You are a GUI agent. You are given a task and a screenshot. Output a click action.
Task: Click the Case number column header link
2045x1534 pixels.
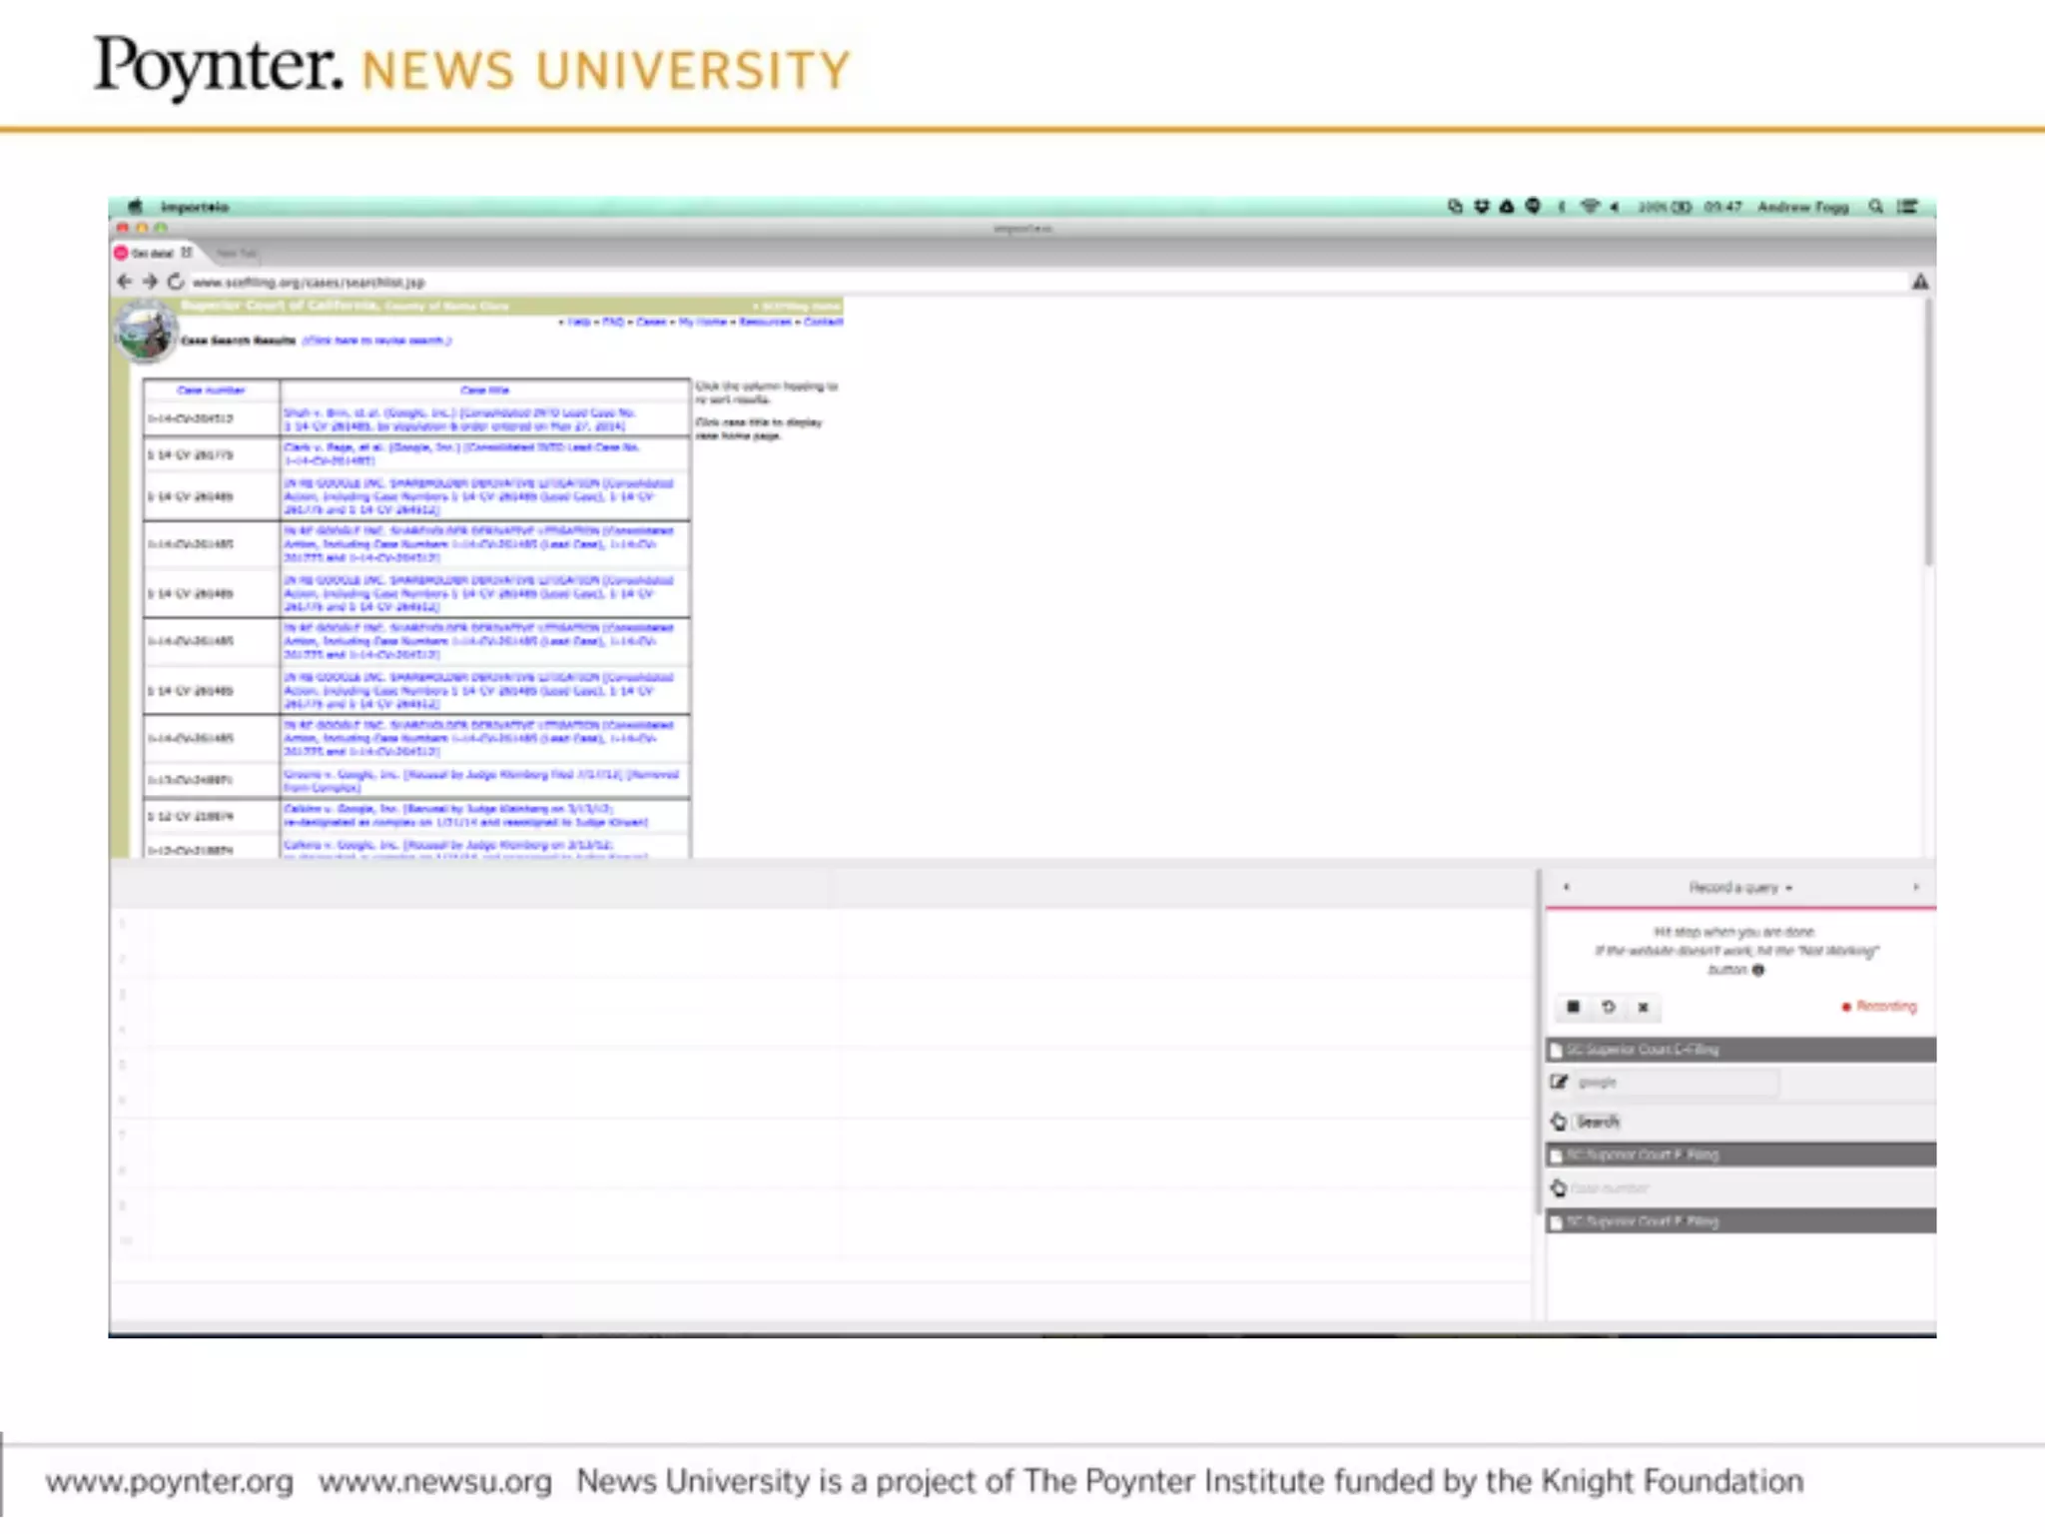pyautogui.click(x=211, y=390)
